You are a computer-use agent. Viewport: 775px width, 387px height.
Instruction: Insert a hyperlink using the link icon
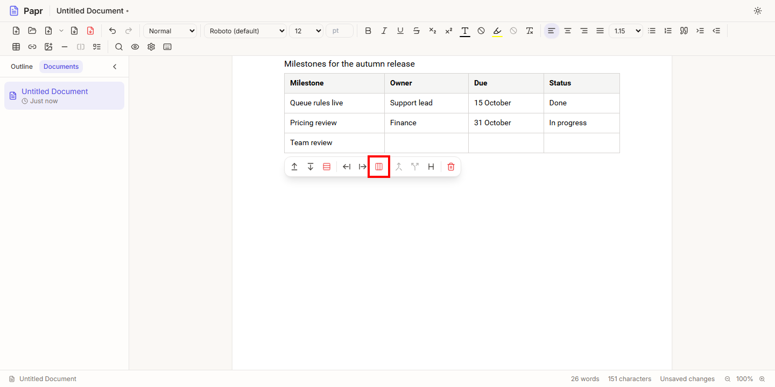32,47
